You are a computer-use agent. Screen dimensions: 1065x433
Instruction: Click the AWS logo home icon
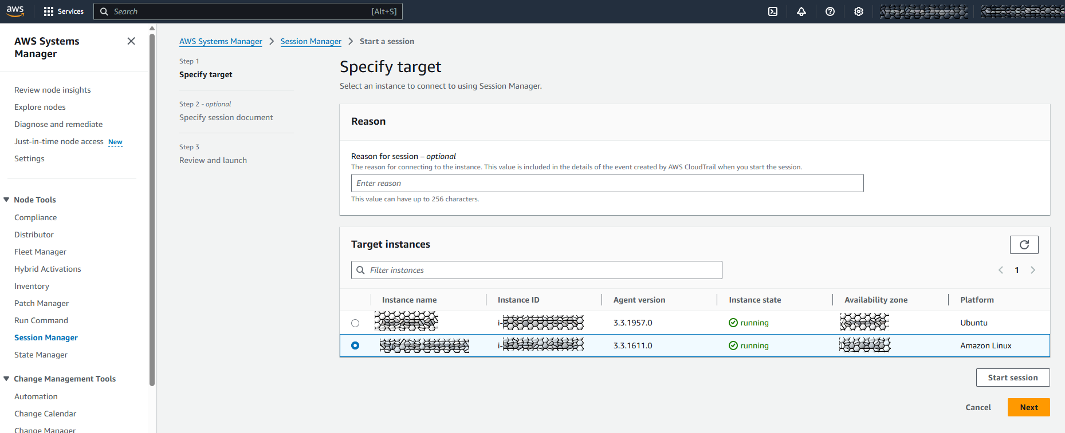point(15,11)
